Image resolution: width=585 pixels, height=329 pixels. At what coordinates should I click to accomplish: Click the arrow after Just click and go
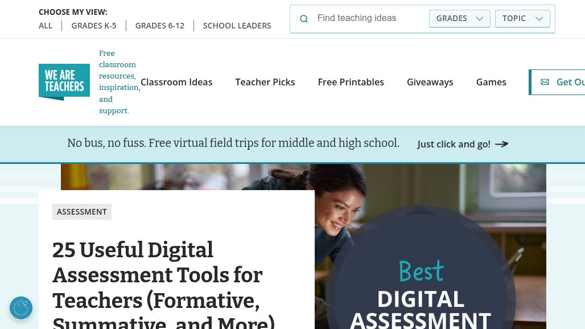click(x=501, y=144)
